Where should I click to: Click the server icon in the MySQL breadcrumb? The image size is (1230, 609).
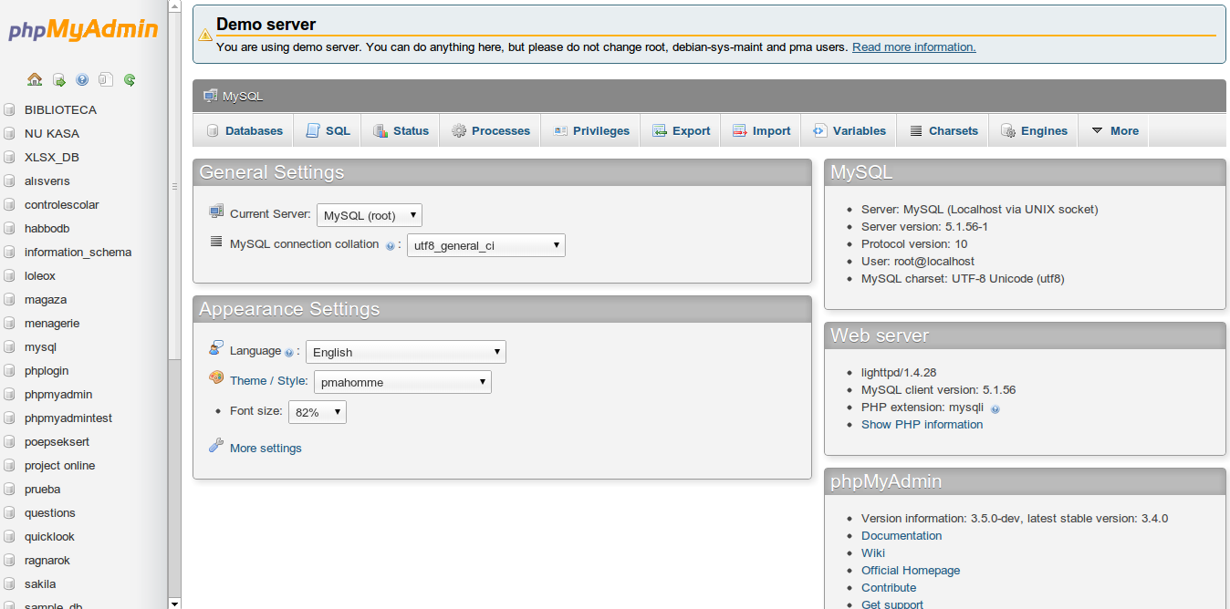211,96
